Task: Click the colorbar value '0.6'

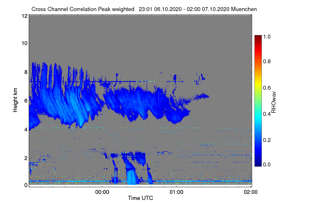Action: pos(267,88)
